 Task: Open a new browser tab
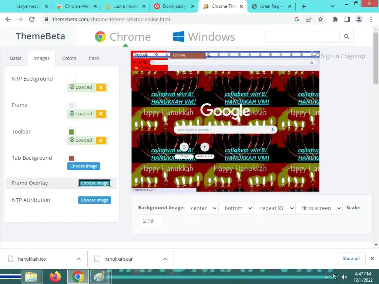304,6
